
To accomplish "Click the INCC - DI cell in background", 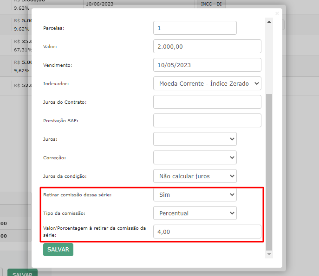I will [x=211, y=4].
